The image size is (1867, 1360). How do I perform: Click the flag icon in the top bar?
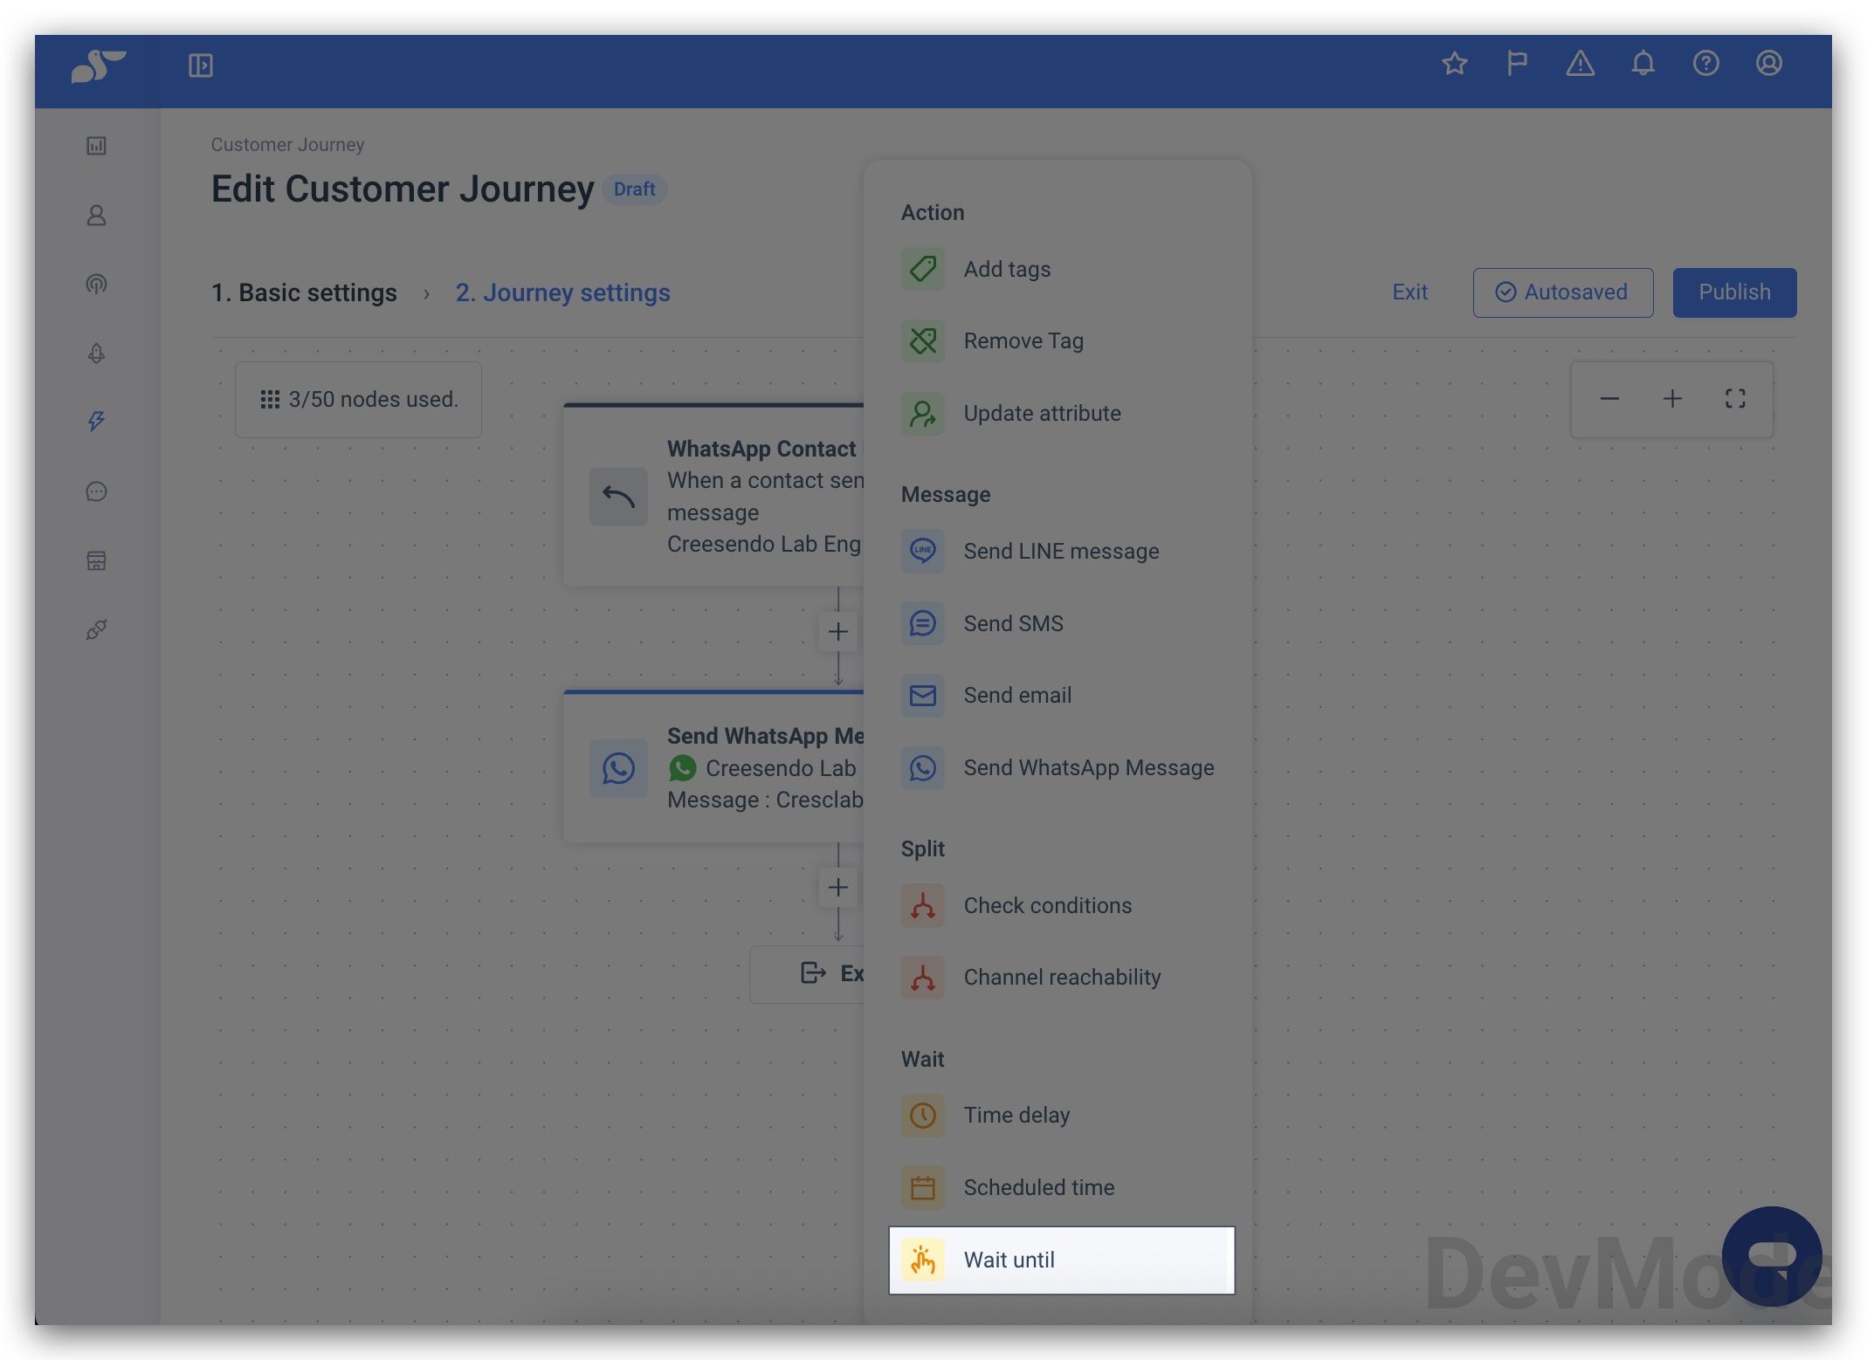1517,64
